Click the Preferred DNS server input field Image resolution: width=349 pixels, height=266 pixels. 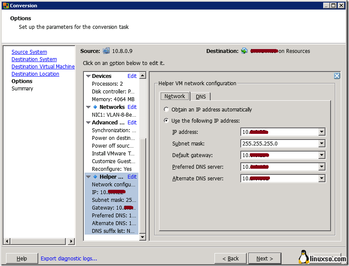[x=279, y=167]
